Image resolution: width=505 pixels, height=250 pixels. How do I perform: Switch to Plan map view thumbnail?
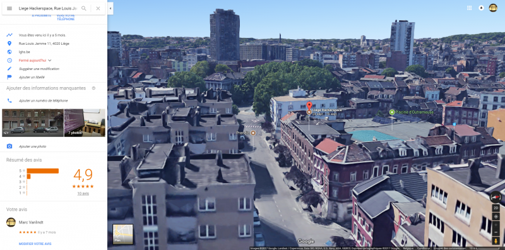(122, 234)
